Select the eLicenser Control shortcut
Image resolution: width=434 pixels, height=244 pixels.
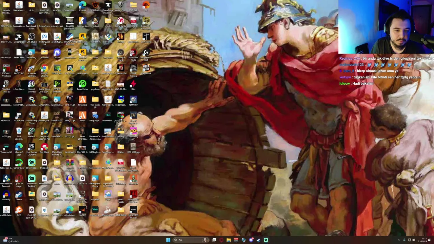point(32,70)
